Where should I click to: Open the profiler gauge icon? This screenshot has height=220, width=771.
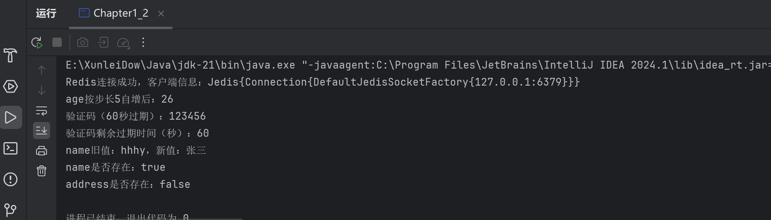click(x=123, y=43)
